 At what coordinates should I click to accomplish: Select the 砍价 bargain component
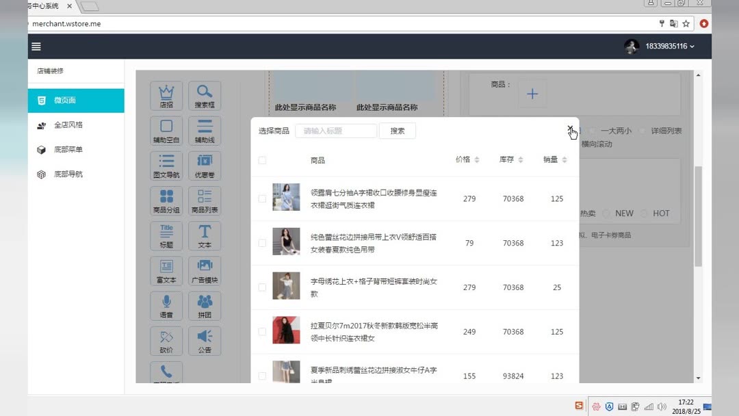coord(166,340)
